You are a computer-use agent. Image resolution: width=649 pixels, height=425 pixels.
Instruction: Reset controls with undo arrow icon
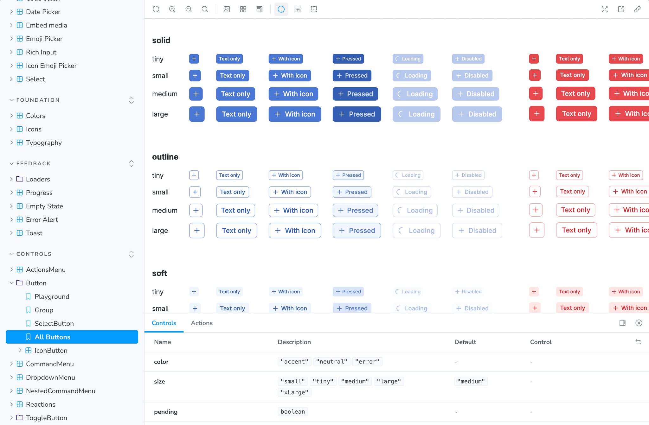638,342
